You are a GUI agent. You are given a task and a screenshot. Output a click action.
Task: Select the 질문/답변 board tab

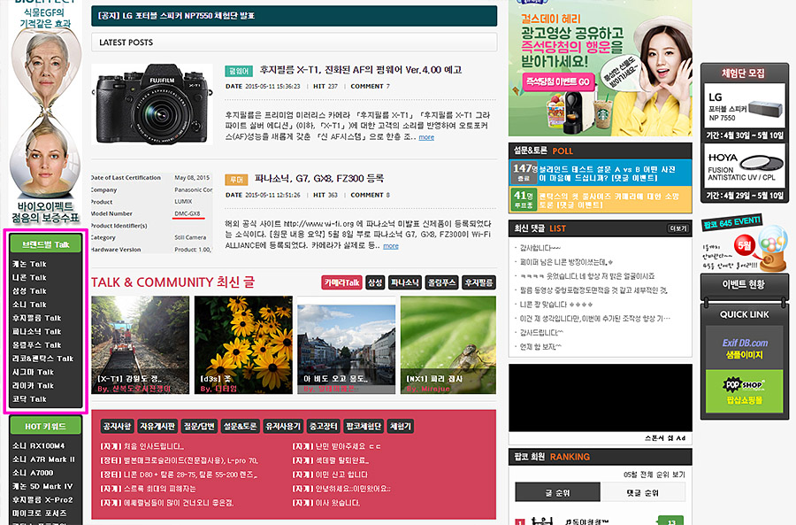click(199, 427)
